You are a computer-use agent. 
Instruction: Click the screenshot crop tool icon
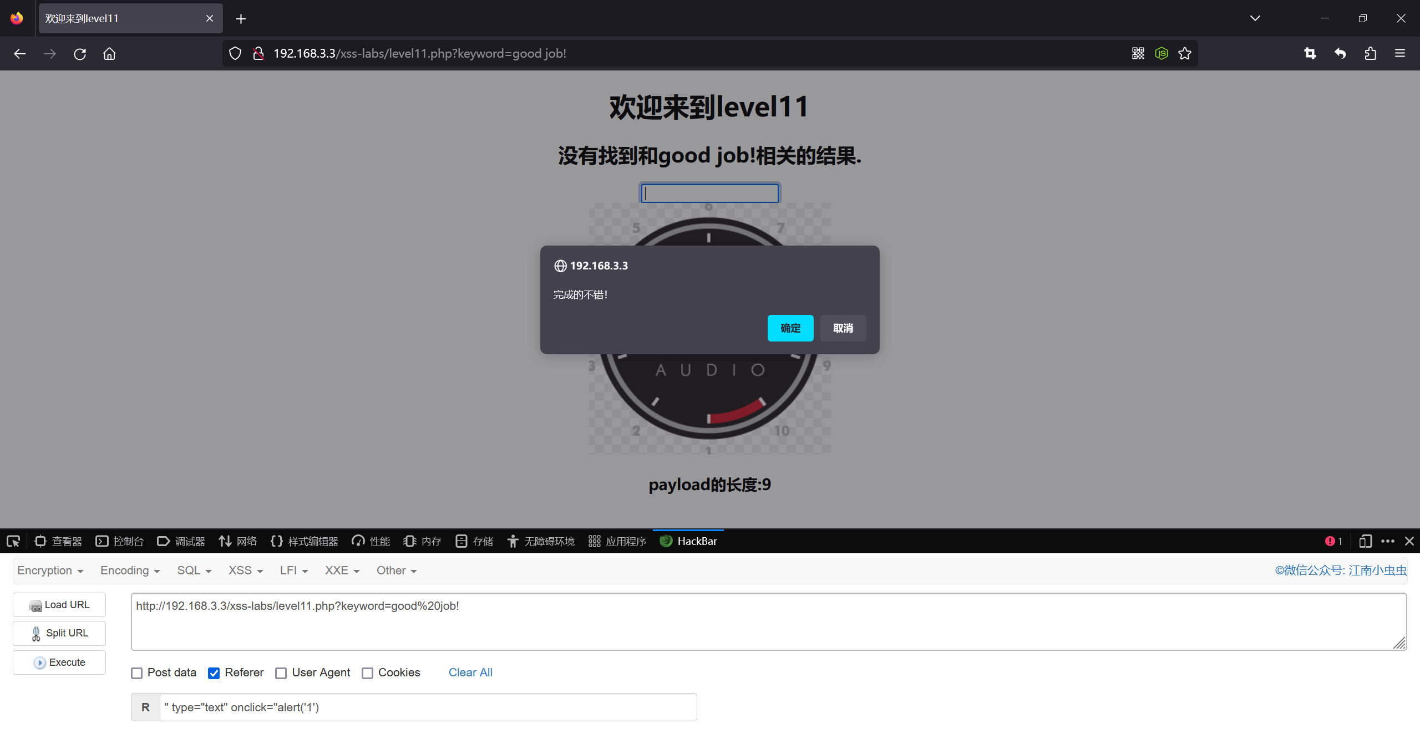(1310, 53)
